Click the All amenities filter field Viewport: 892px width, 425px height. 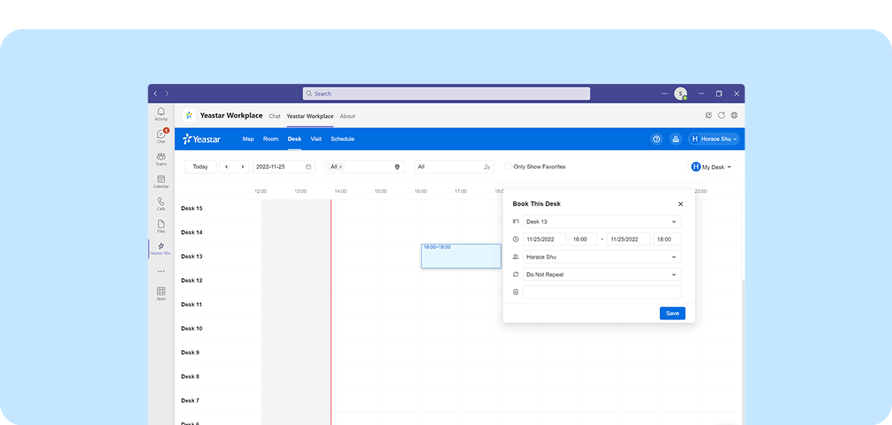454,167
